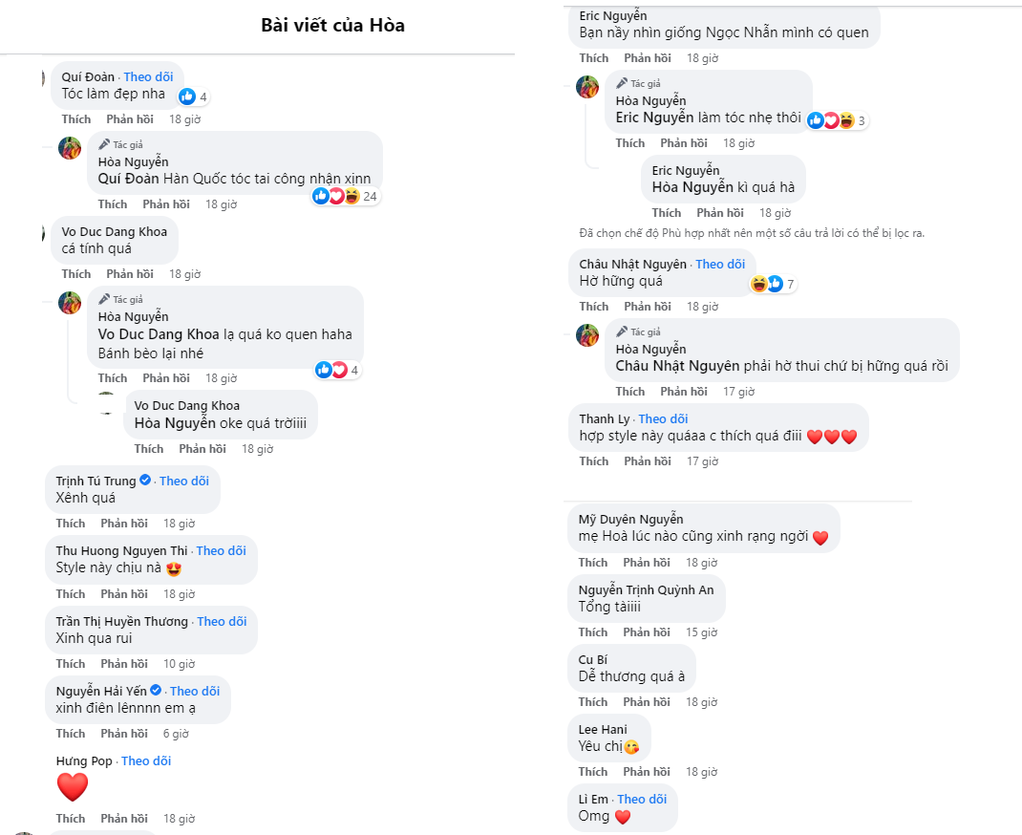Click the large heart sticker from Hưng Pop

click(73, 786)
